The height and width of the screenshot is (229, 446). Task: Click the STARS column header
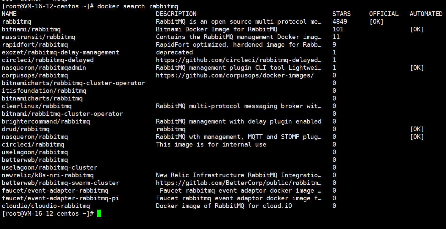pyautogui.click(x=341, y=14)
